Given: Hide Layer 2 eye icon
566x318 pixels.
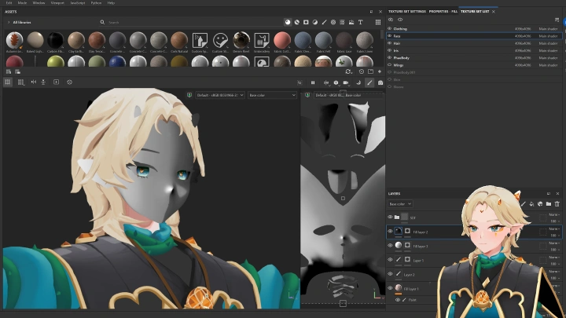Looking at the screenshot, I should [390, 274].
